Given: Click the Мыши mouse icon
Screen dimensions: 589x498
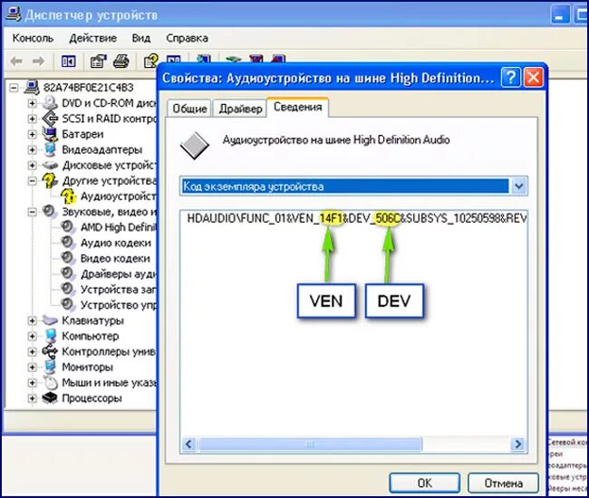Looking at the screenshot, I should tap(50, 382).
